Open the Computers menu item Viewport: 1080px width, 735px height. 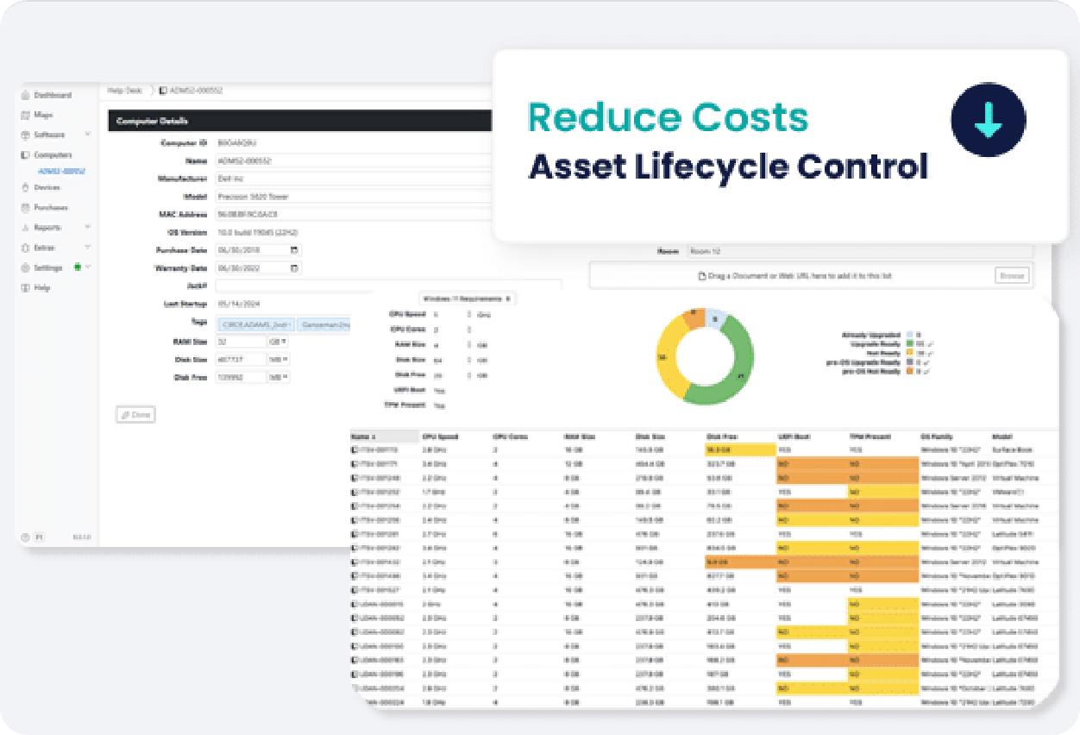(x=53, y=155)
